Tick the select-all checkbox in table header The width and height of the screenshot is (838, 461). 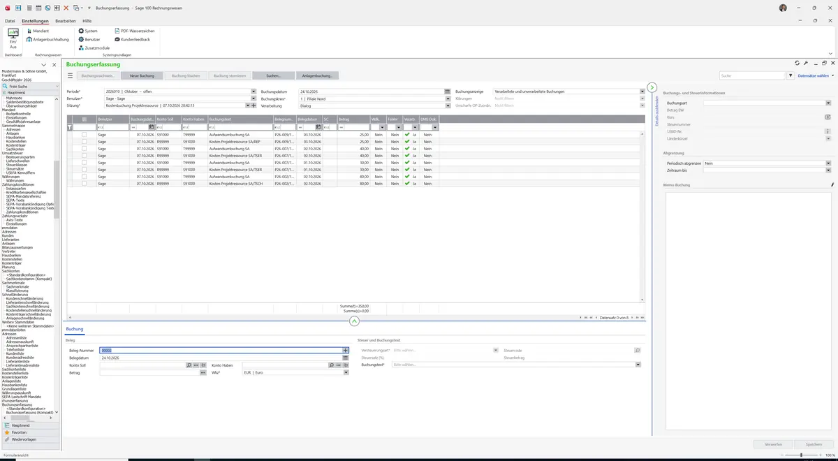click(x=84, y=119)
